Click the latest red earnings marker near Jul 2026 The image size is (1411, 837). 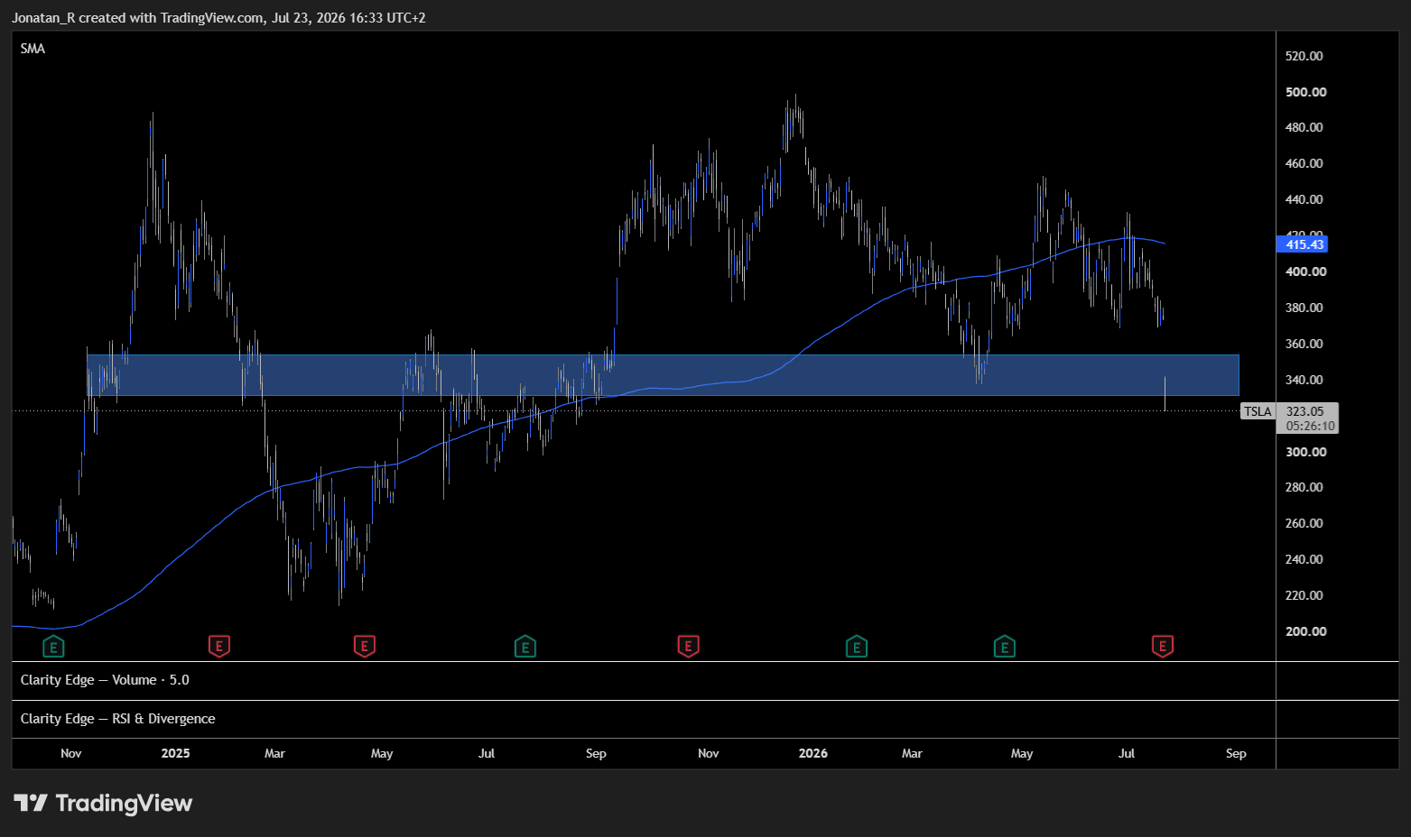point(1163,646)
